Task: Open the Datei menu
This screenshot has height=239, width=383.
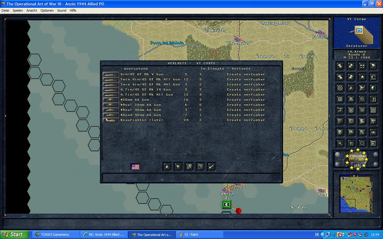Action: [x=5, y=10]
